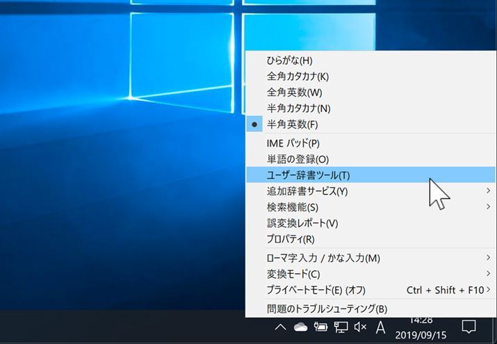The image size is (497, 344).
Task: Select 半角カタカナ(N) input mode
Action: [370, 108]
